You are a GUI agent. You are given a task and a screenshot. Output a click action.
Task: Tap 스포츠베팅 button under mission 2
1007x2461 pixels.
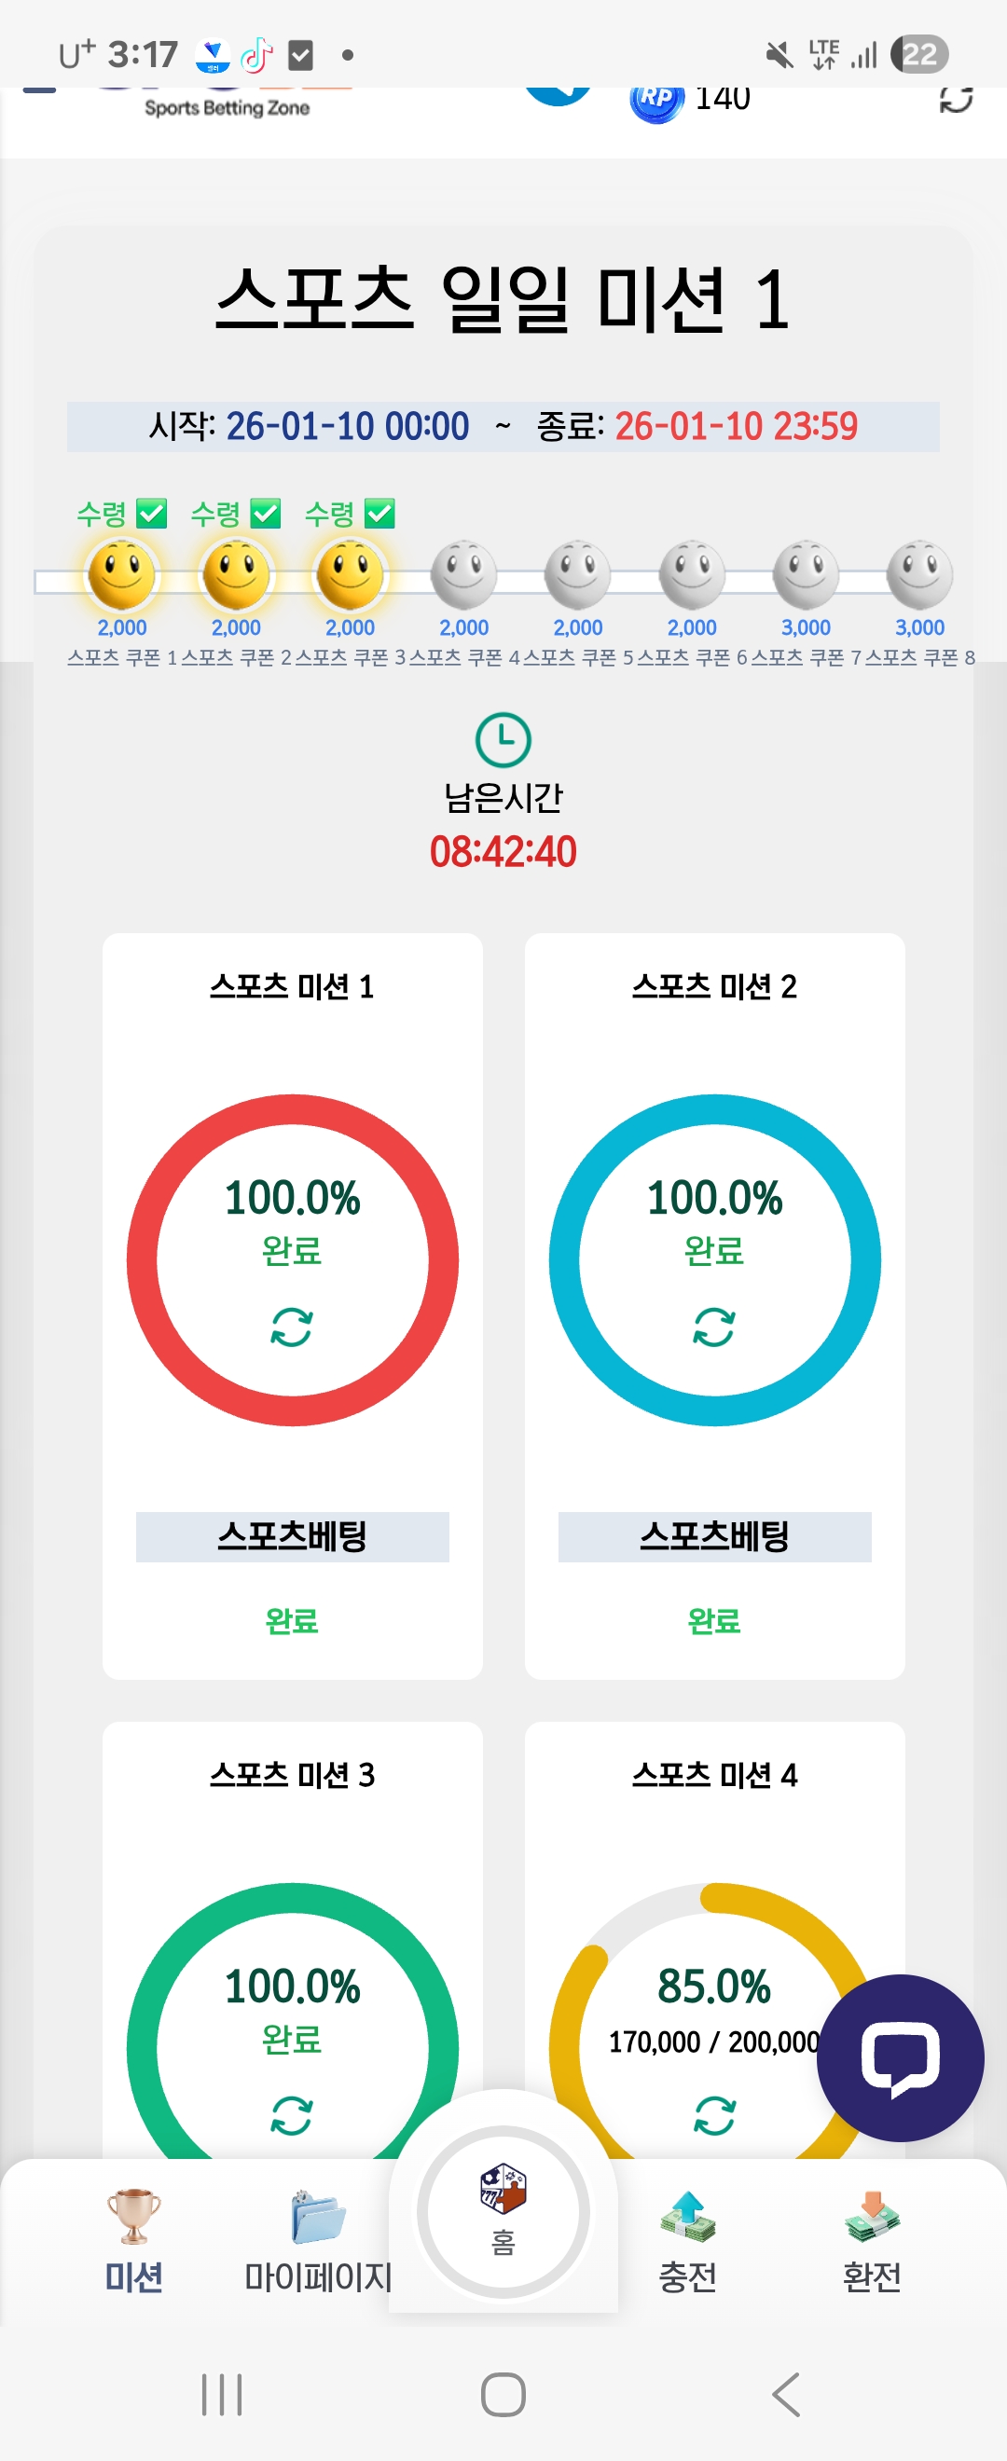point(713,1536)
